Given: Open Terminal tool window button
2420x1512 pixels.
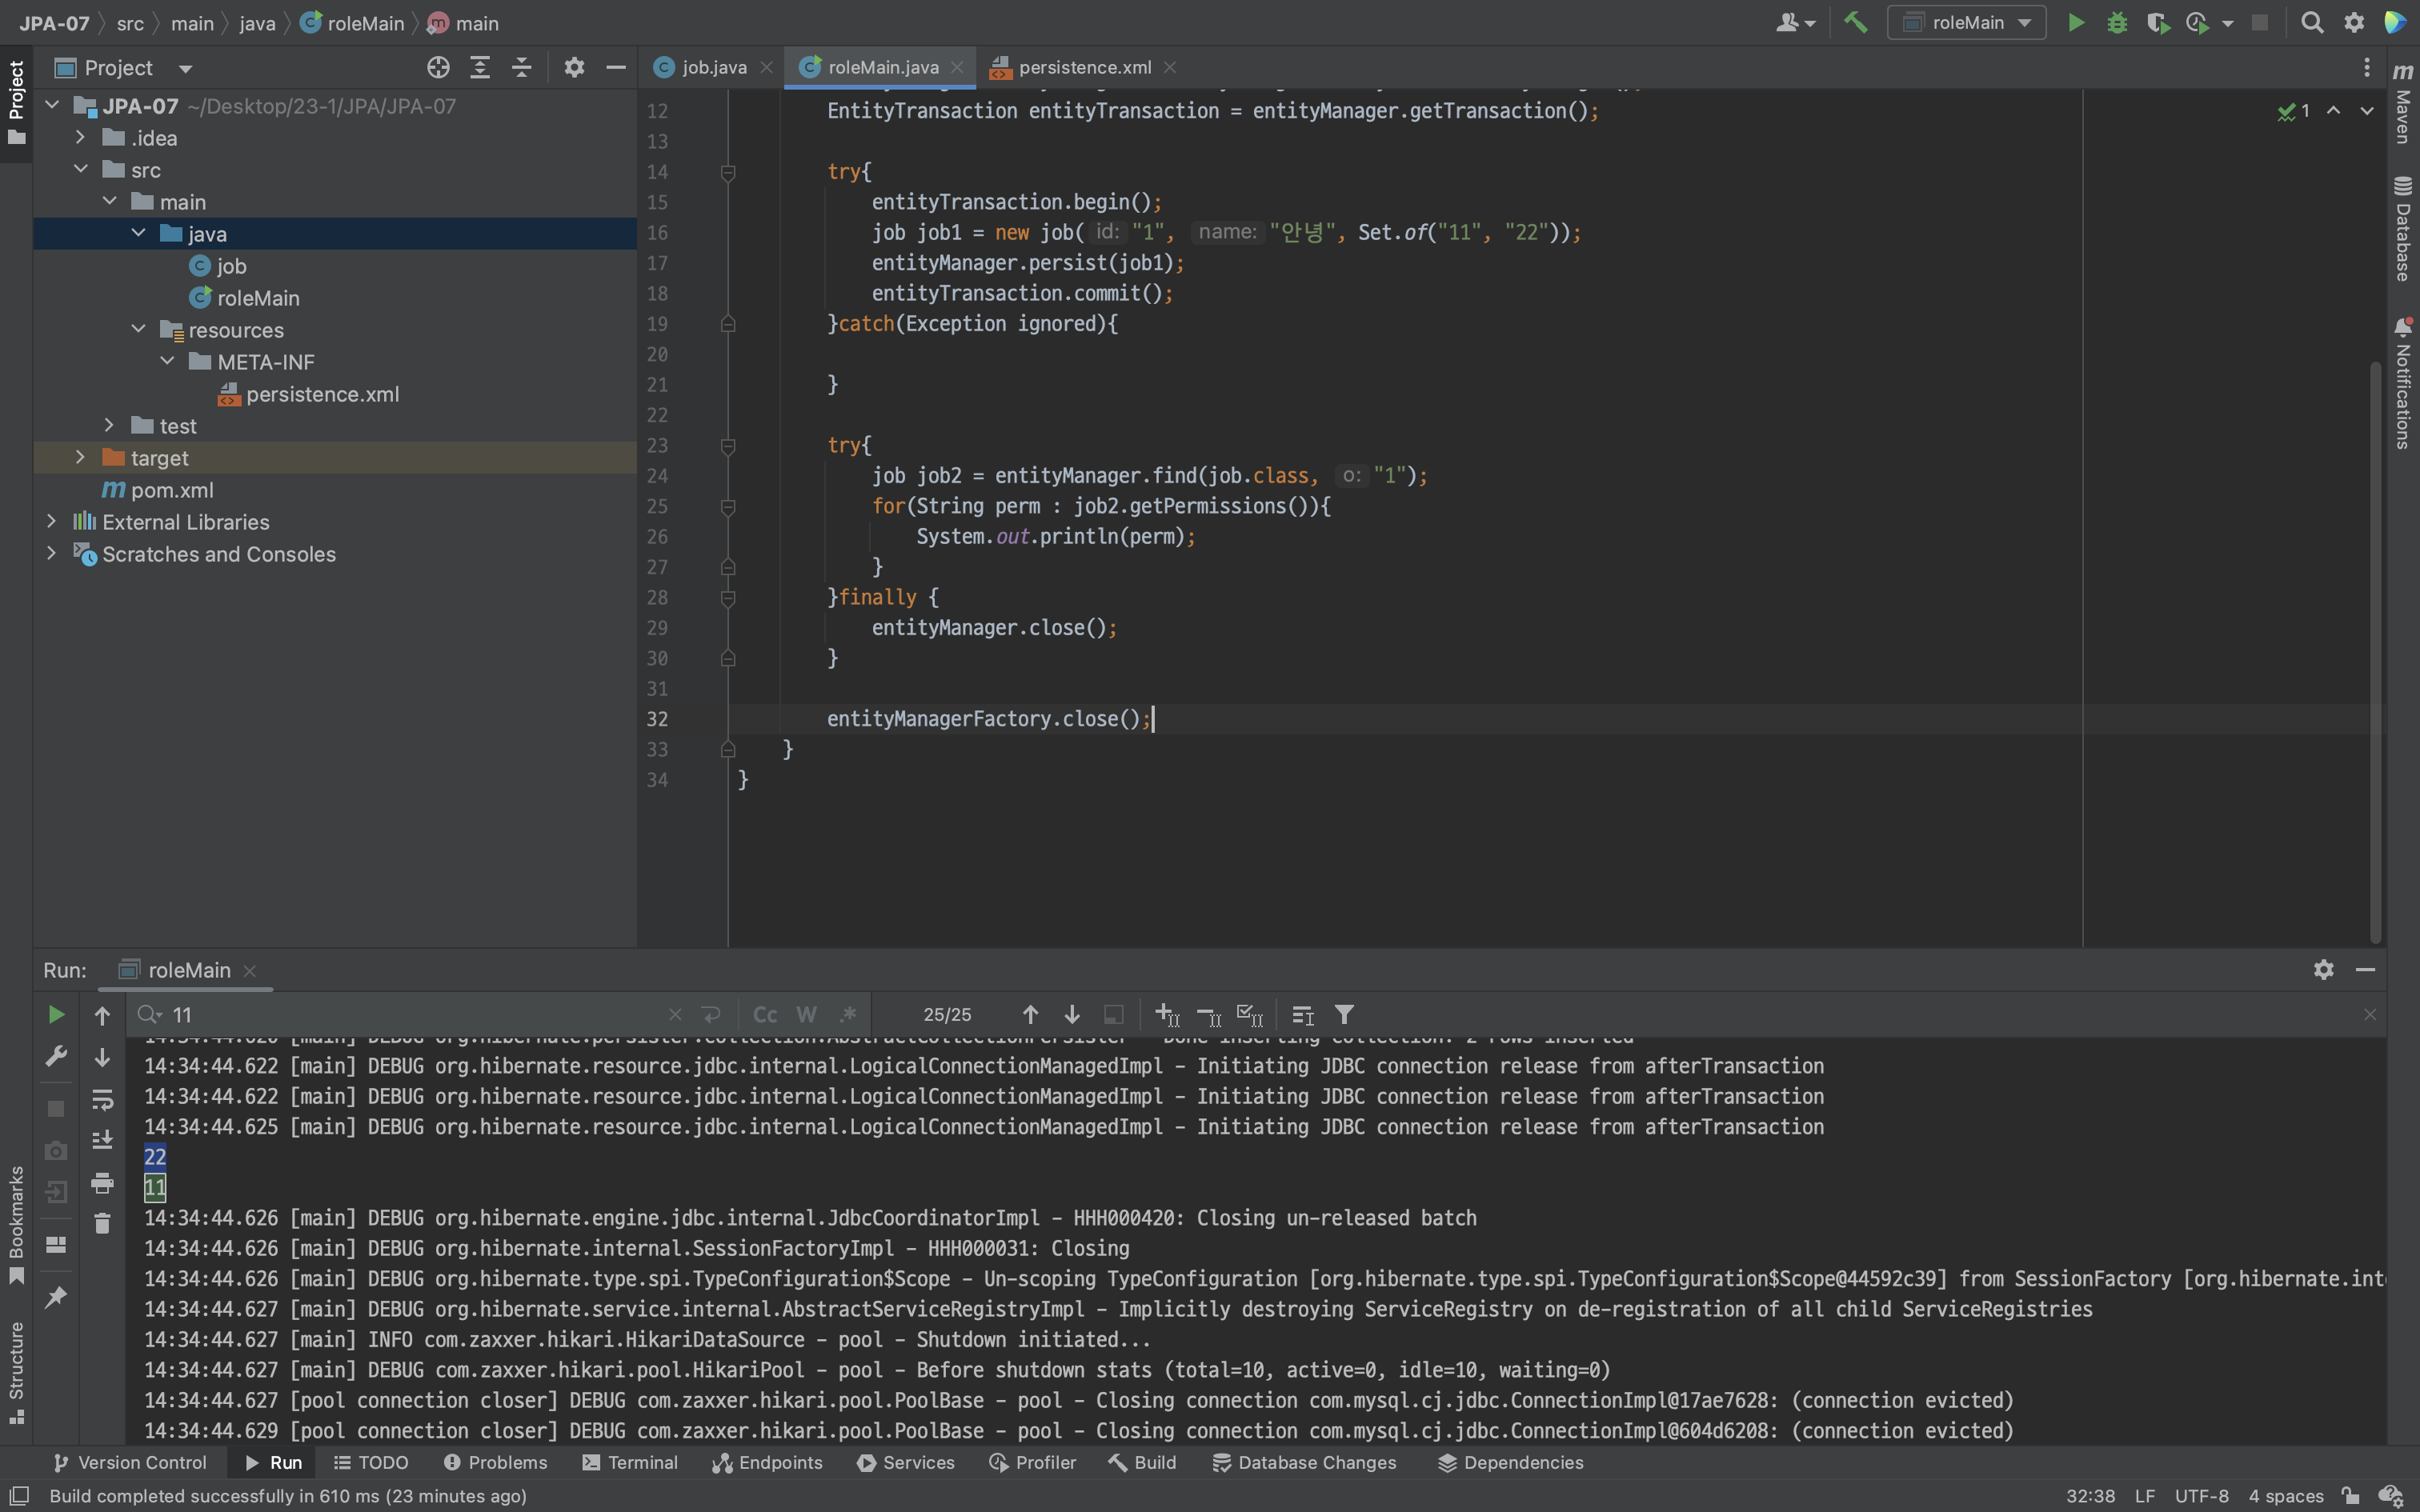Looking at the screenshot, I should coord(630,1462).
